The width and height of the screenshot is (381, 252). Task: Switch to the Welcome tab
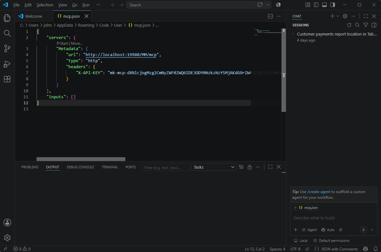point(34,16)
